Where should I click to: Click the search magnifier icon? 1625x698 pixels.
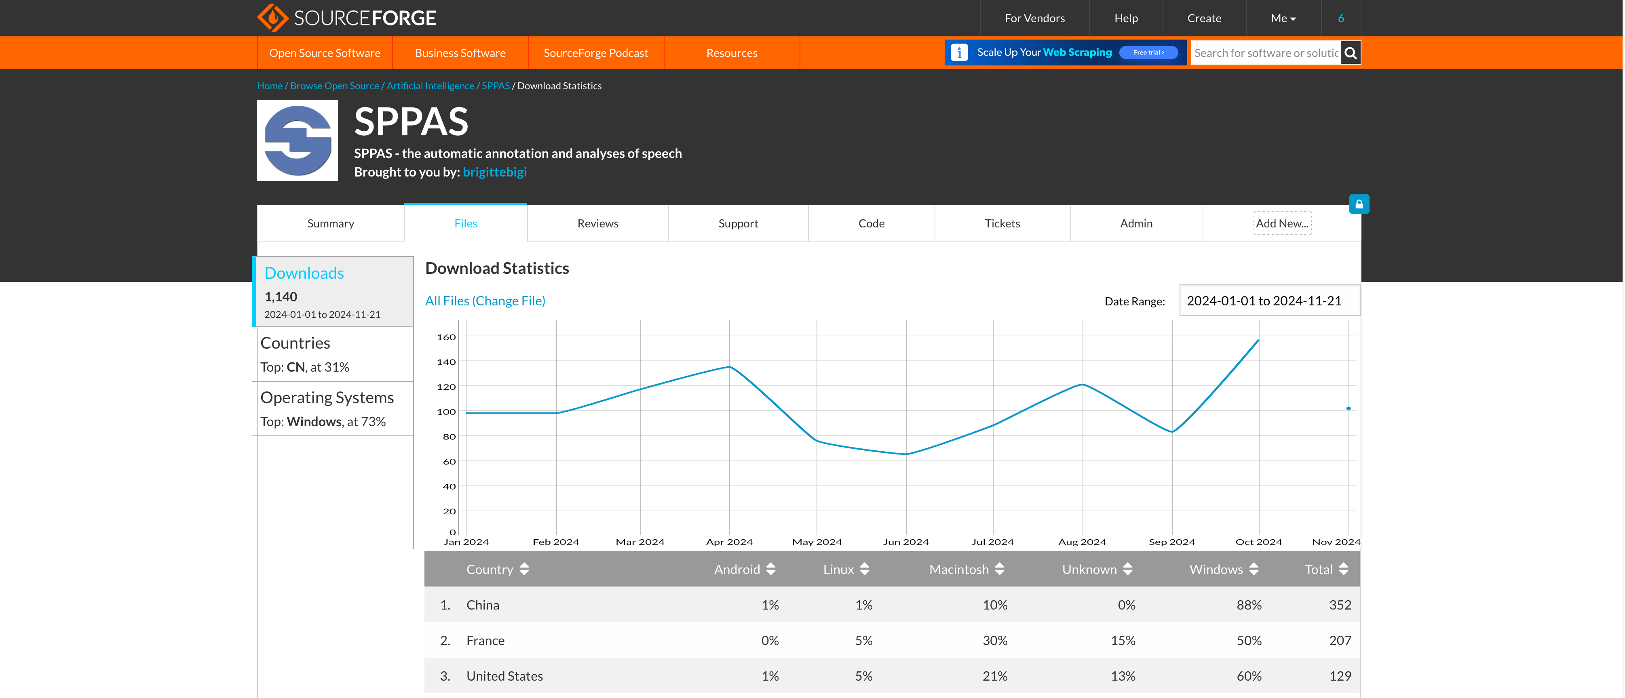coord(1351,53)
